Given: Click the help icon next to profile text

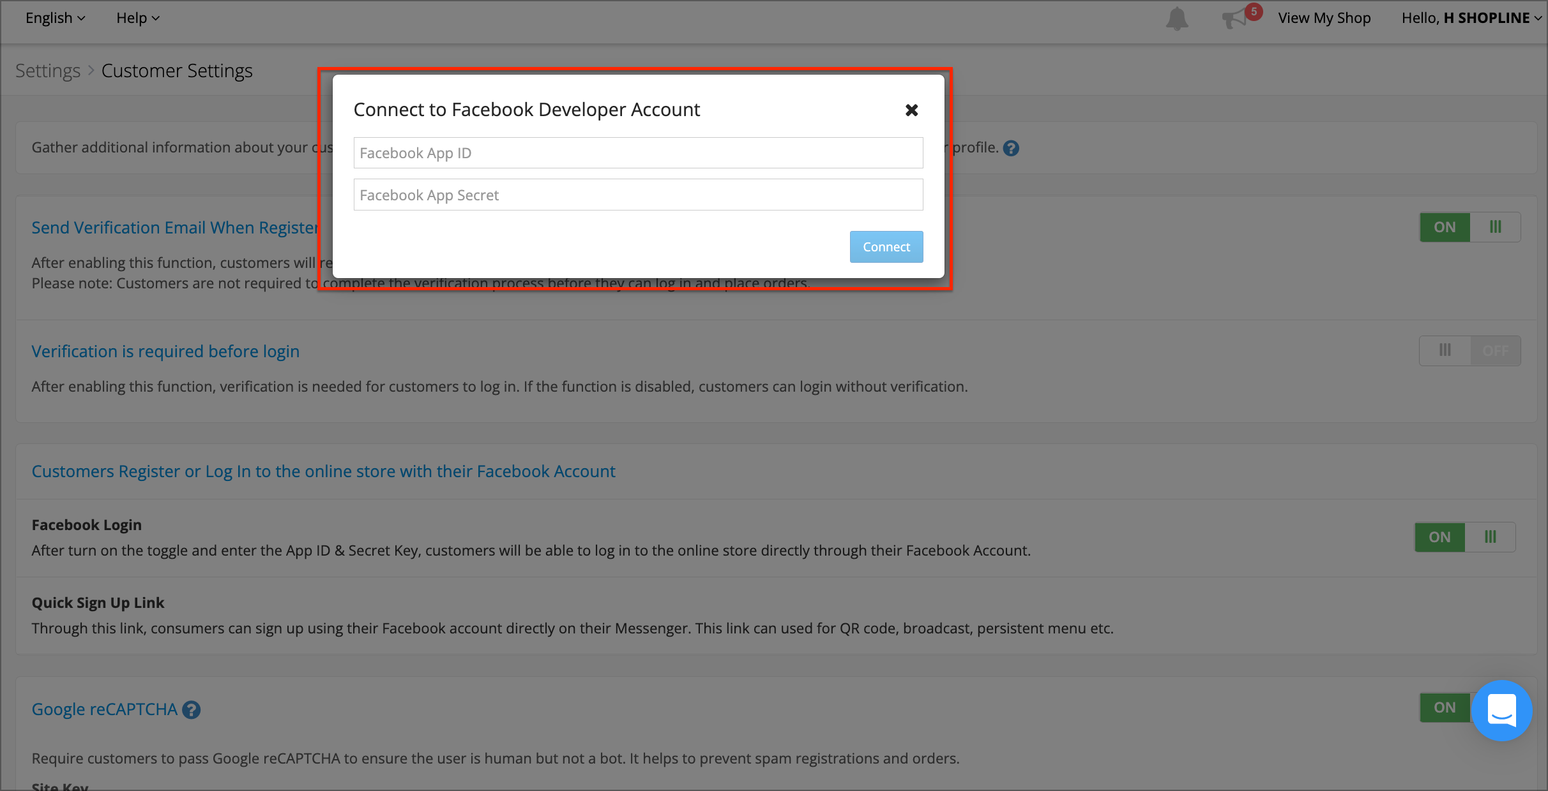Looking at the screenshot, I should (x=1011, y=148).
